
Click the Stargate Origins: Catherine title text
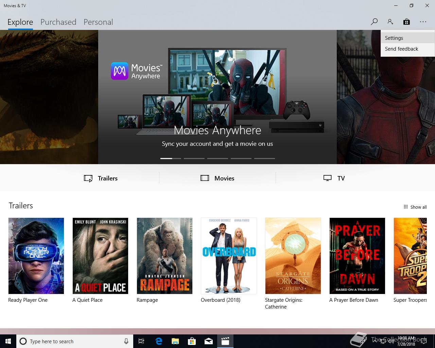tap(284, 303)
